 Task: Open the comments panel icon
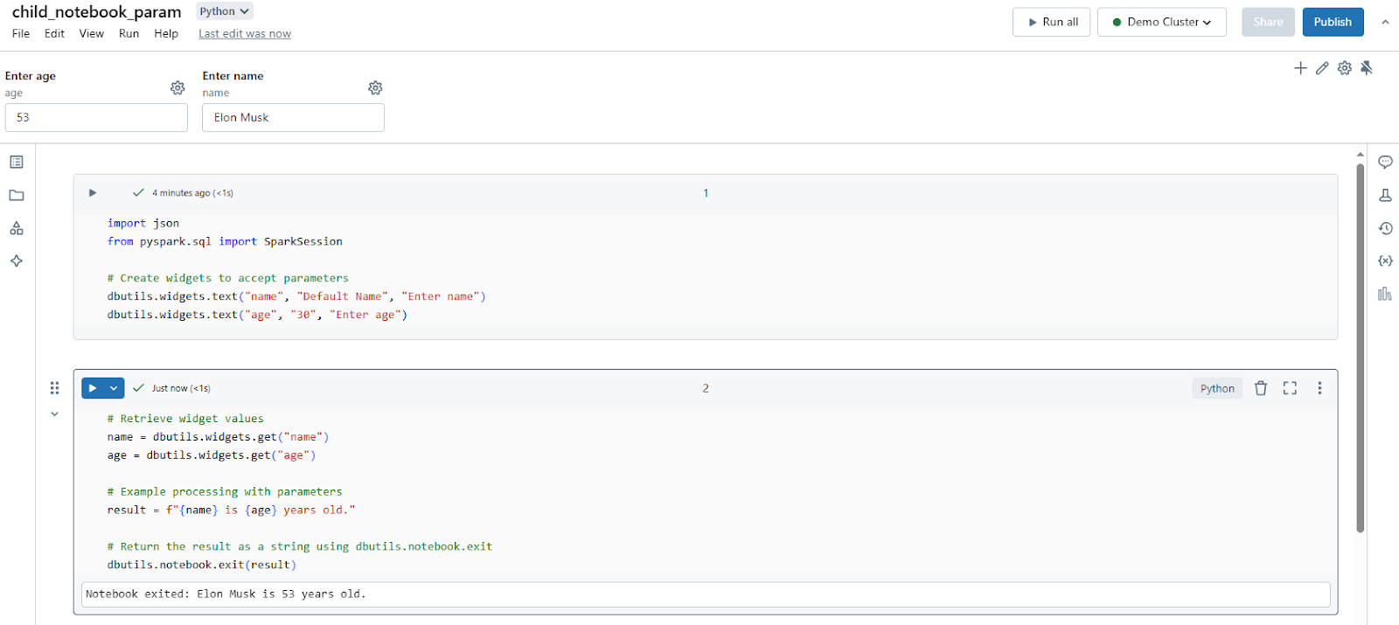[1385, 162]
